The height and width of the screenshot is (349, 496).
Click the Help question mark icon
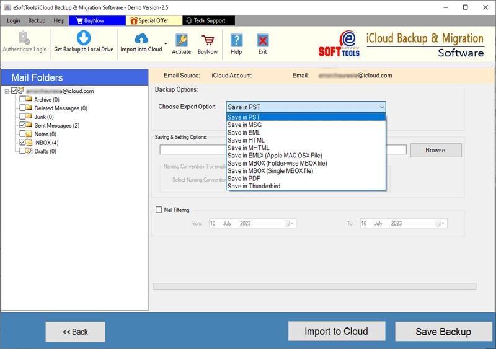click(x=236, y=40)
